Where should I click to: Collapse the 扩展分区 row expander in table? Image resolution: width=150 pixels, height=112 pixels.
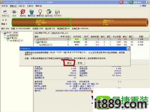[35, 42]
